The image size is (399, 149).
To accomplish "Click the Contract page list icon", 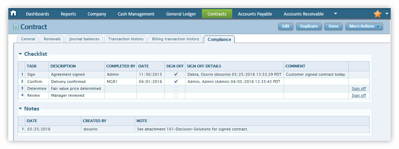I will (16, 27).
